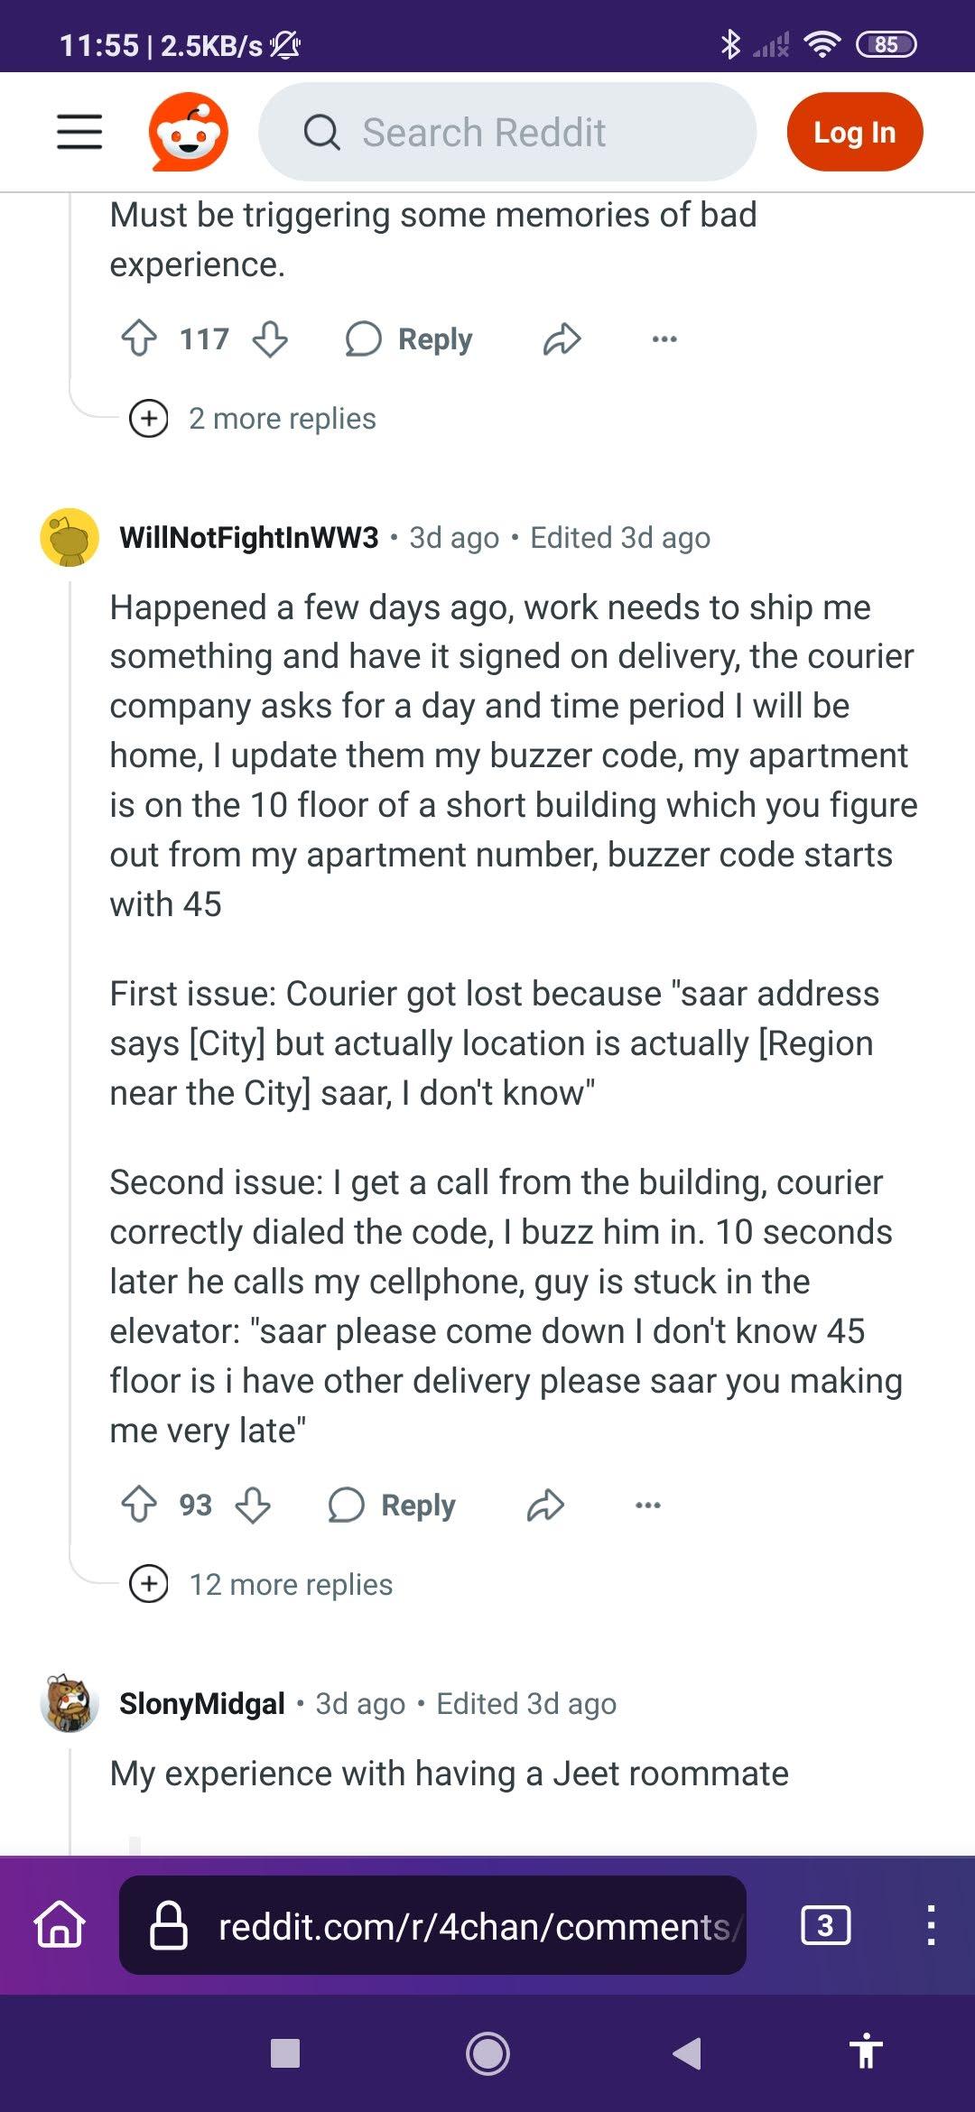Tap the Reddit Snoo logo

pos(188,132)
